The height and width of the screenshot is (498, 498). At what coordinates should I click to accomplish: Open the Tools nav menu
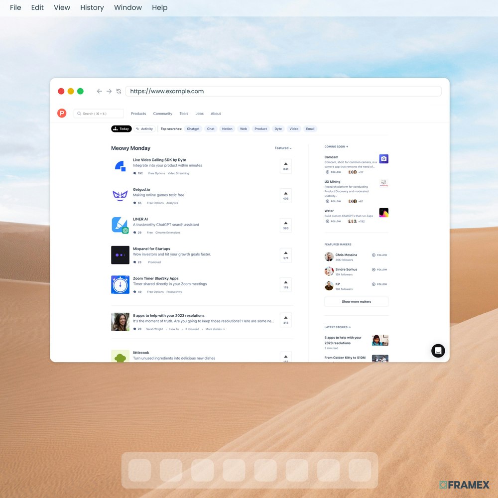pyautogui.click(x=184, y=114)
